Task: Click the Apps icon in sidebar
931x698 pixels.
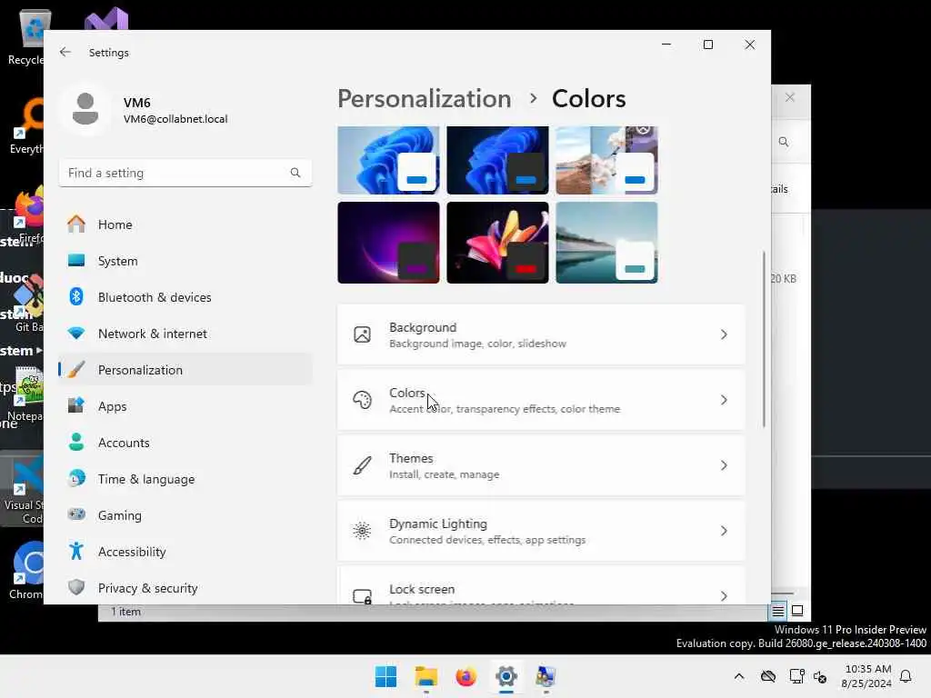Action: [76, 406]
